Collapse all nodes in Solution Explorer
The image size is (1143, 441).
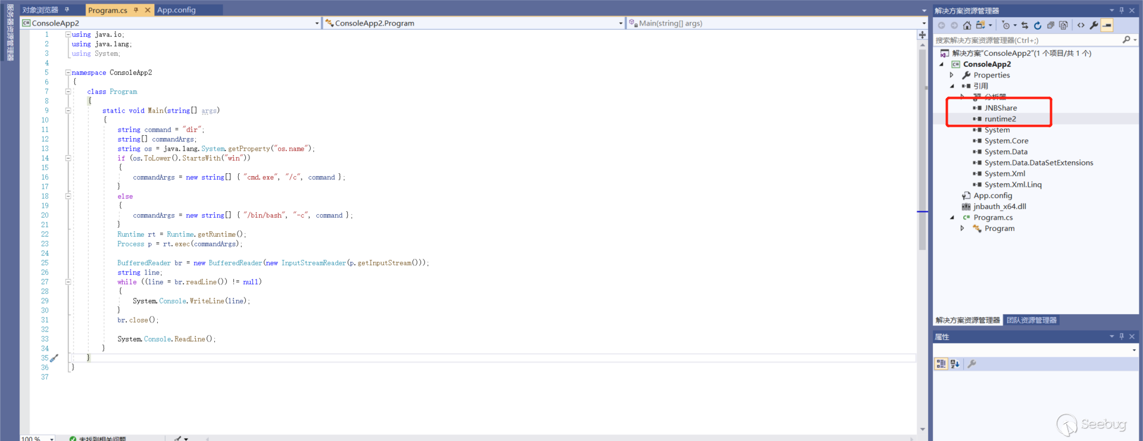(1051, 25)
